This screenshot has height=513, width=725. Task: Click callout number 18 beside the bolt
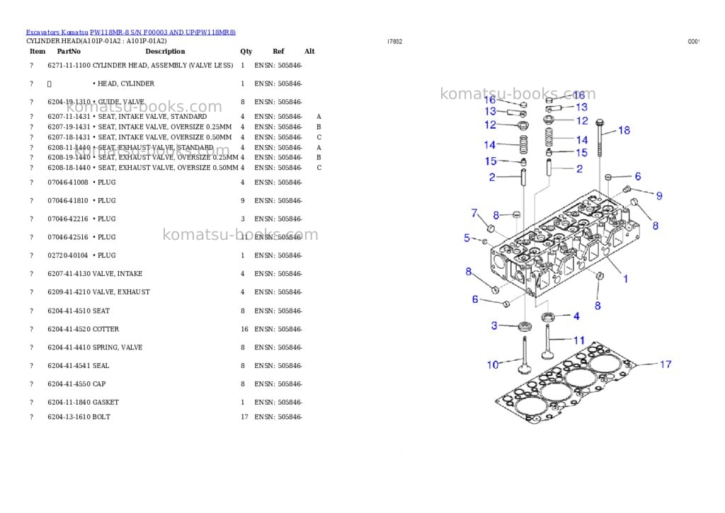[x=624, y=130]
